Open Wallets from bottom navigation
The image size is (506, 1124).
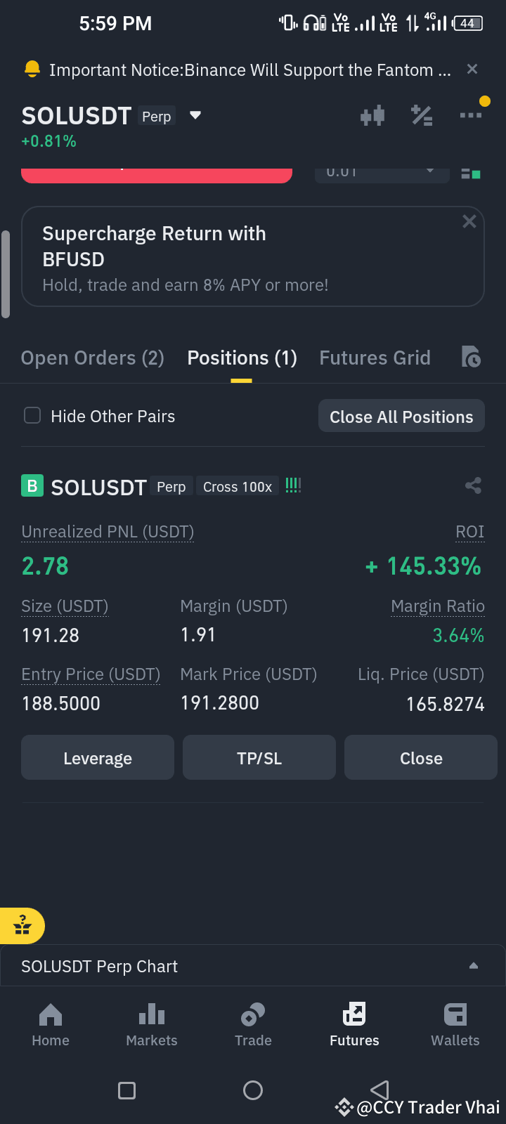pos(455,1025)
